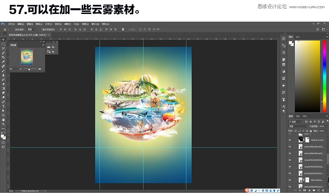
Task: Switch to the 色板 (Swatches) tab
Action: pyautogui.click(x=297, y=37)
